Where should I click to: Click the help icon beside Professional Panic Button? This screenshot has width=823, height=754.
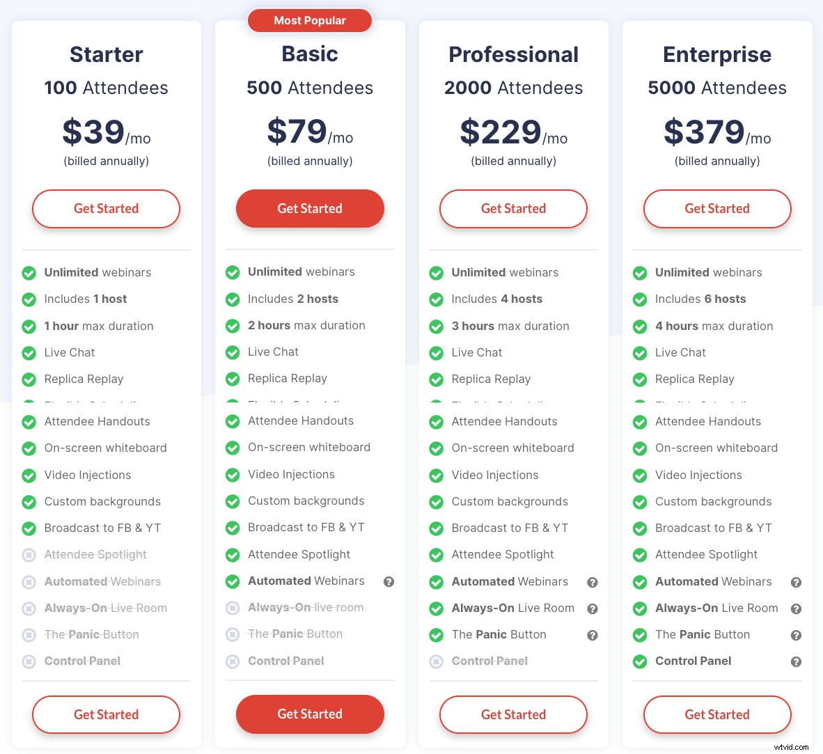pos(593,635)
